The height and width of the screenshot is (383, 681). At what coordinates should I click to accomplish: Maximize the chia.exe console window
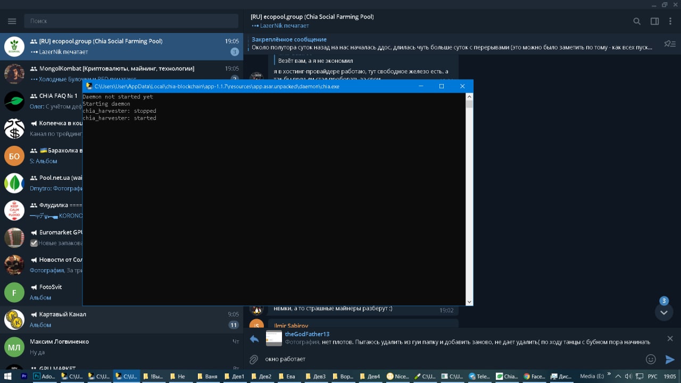[442, 86]
